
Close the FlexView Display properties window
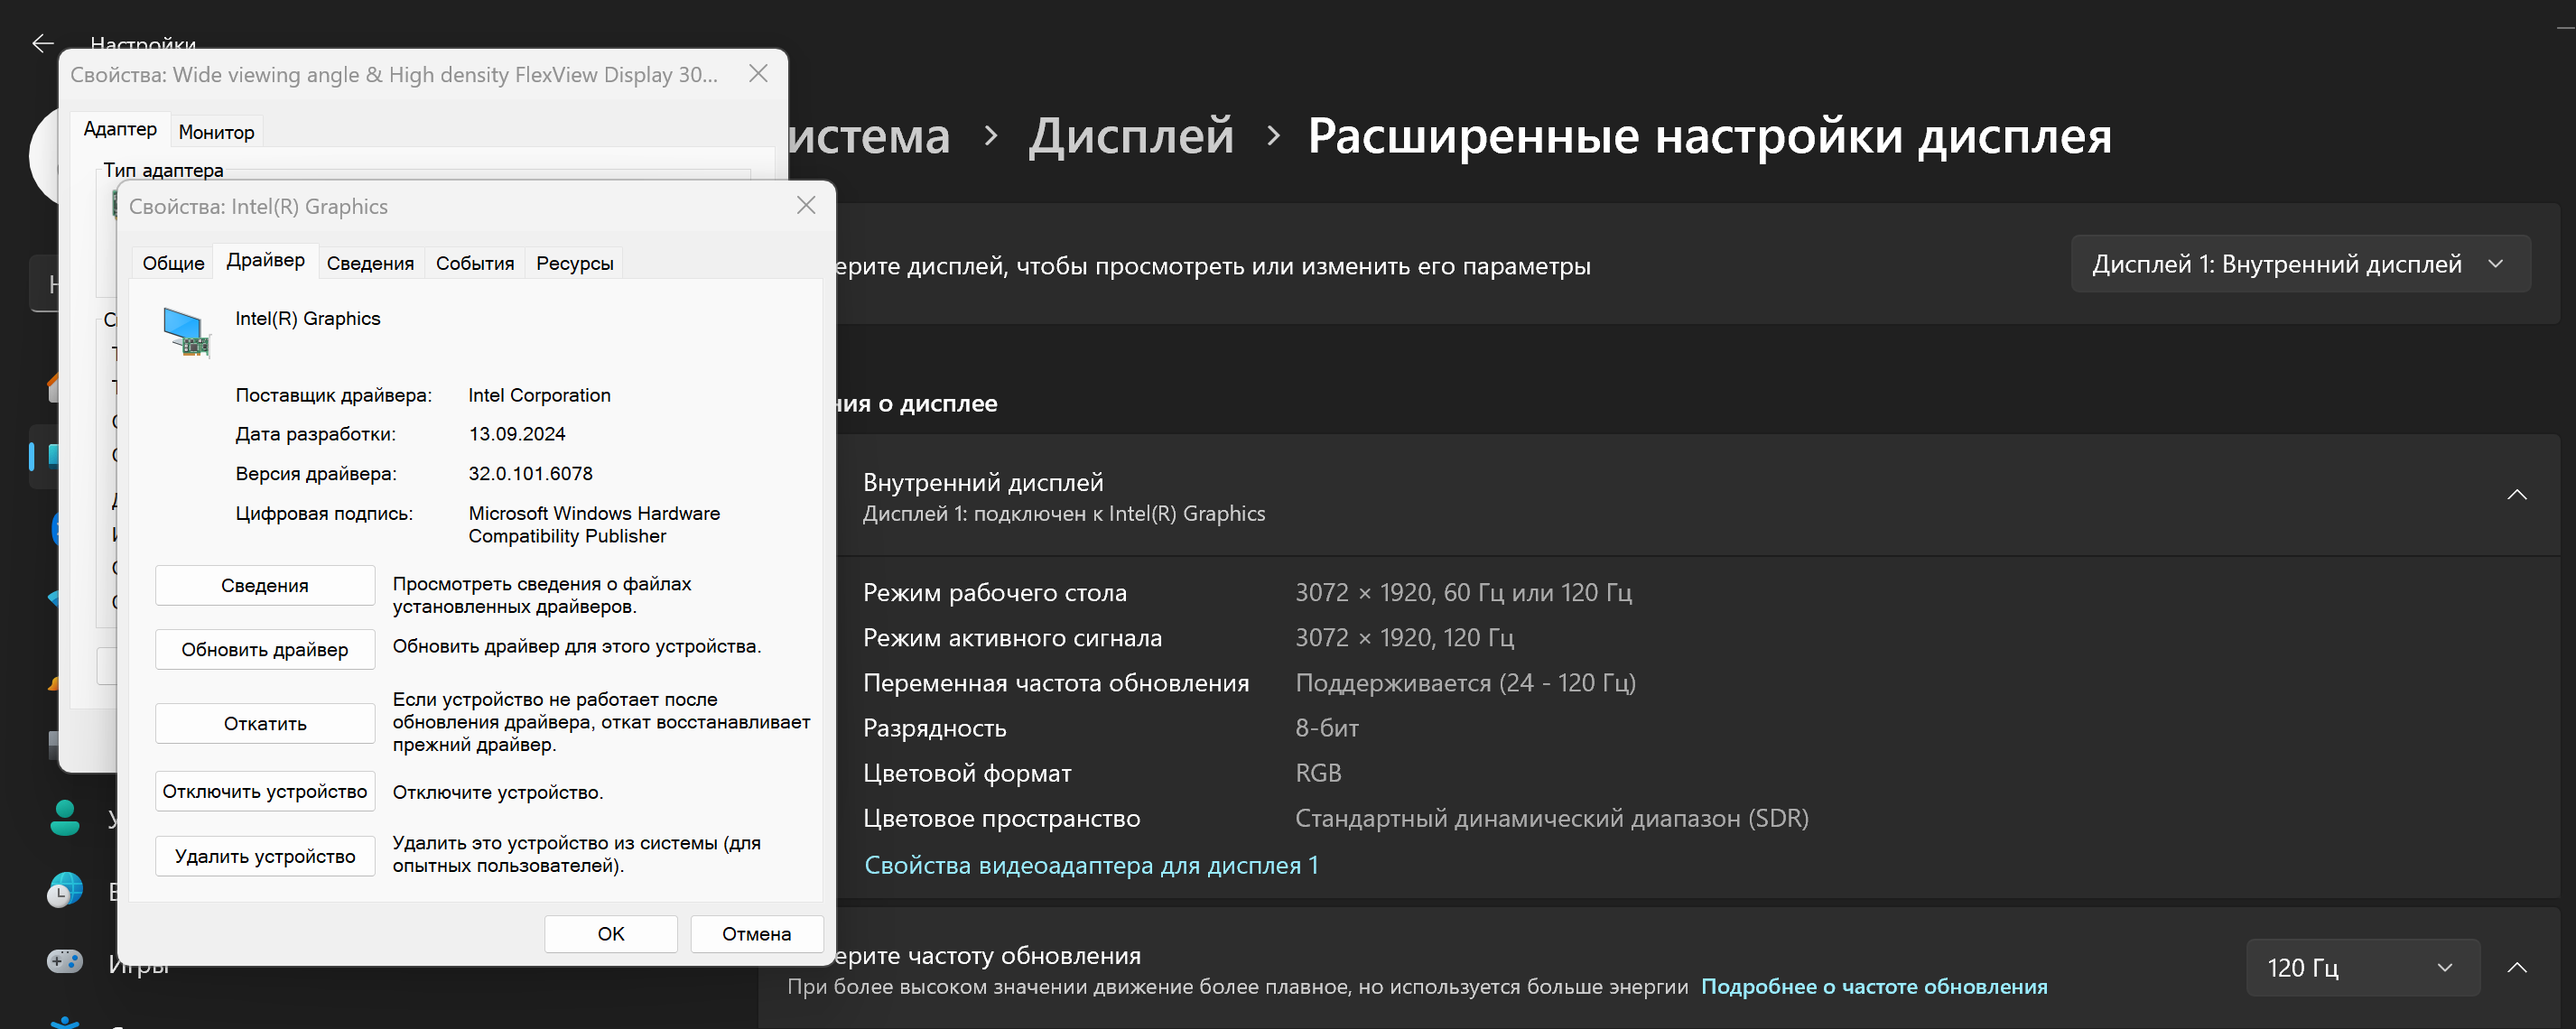tap(758, 73)
